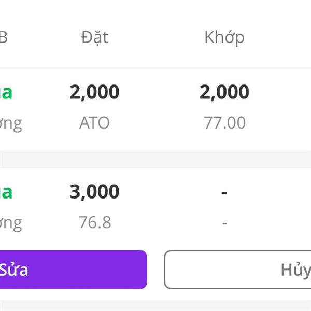Tap the 76.8 order price
The width and height of the screenshot is (311, 311).
94,222
